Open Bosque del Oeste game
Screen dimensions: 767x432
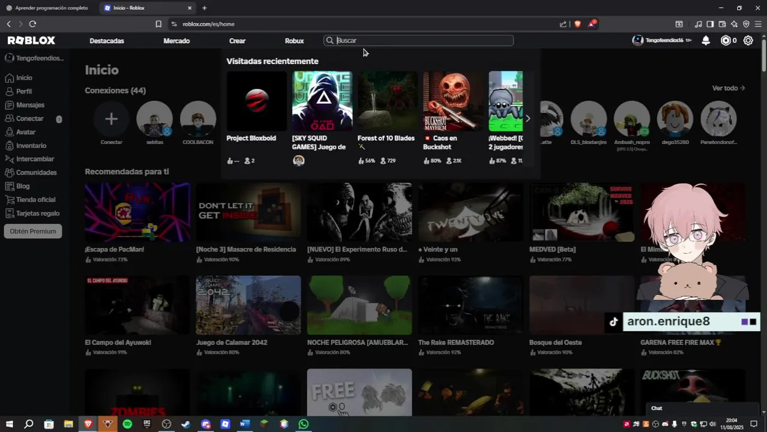(x=582, y=305)
